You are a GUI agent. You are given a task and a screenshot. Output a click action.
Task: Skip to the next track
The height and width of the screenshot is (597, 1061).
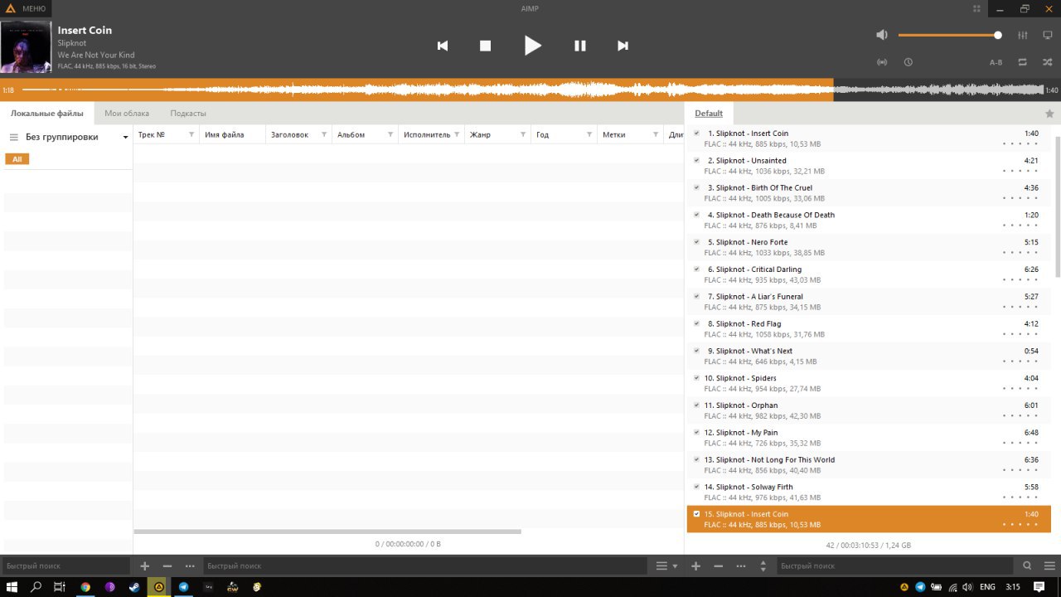click(x=623, y=46)
